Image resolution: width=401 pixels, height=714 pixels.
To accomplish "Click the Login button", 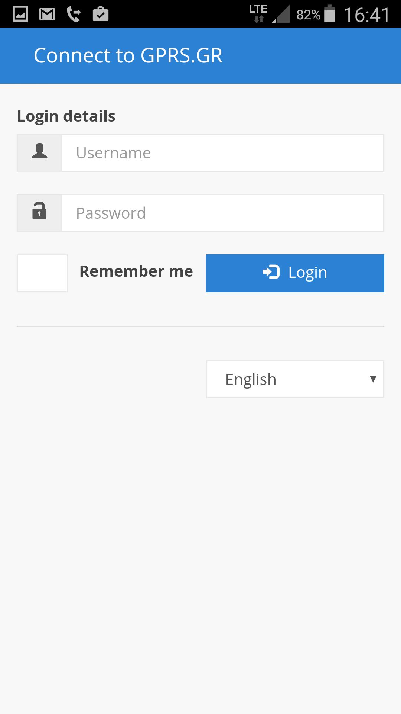I will [295, 273].
